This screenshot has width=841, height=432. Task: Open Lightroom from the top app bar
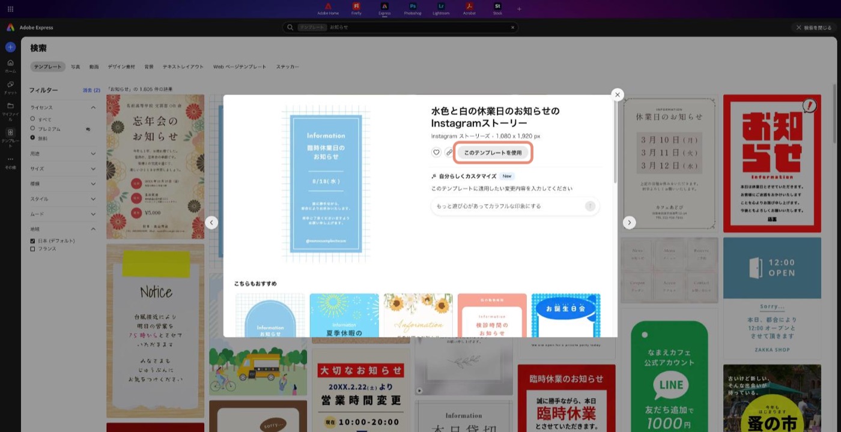click(x=441, y=8)
